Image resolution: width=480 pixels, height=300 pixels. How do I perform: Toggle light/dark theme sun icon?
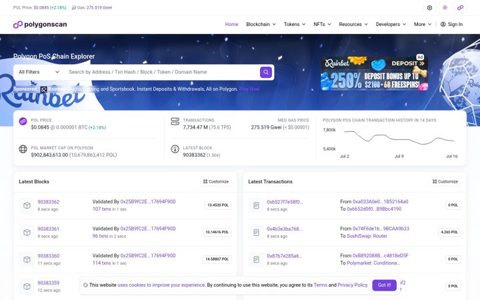pyautogui.click(x=445, y=7)
